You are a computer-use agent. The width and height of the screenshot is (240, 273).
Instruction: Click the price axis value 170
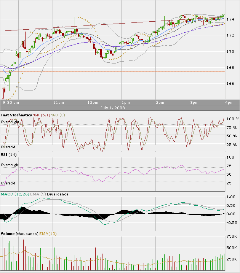pyautogui.click(x=230, y=52)
